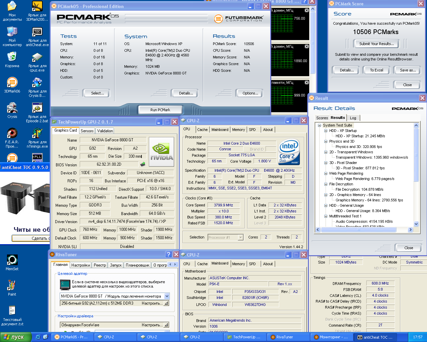Viewport: 427px width, 342px height.
Task: Click the monitor adapter icon in RivaTuner
Action: coord(65,285)
